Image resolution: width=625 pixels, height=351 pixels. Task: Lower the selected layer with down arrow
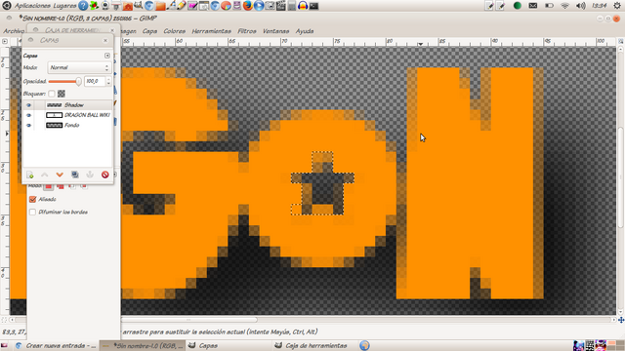coord(60,175)
